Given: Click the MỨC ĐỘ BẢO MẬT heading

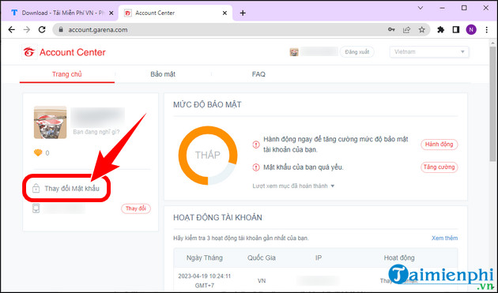Looking at the screenshot, I should tap(207, 105).
